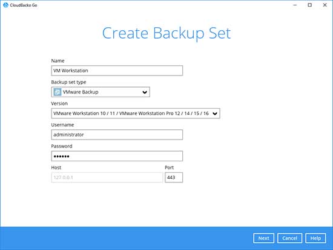333x250 pixels.
Task: Click the Version label text
Action: point(59,103)
